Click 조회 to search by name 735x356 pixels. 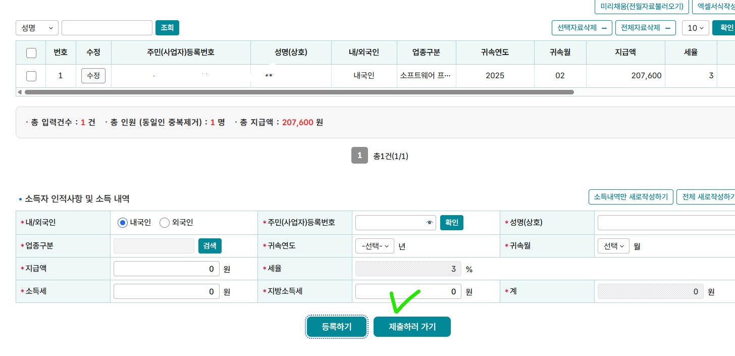coord(167,28)
